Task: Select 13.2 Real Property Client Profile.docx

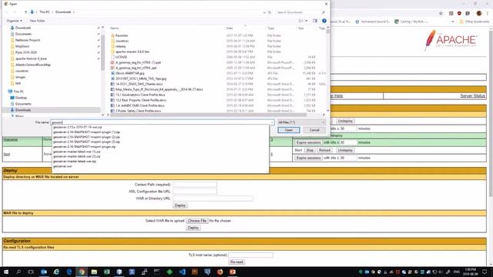Action: (141, 100)
